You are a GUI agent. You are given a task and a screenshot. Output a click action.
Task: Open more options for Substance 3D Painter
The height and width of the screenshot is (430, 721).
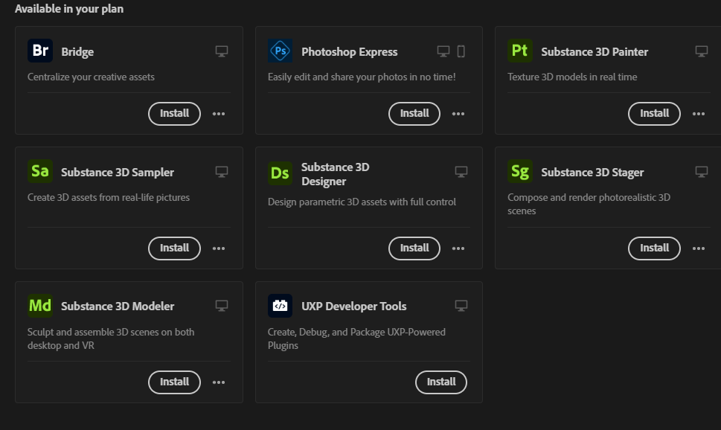coord(699,114)
